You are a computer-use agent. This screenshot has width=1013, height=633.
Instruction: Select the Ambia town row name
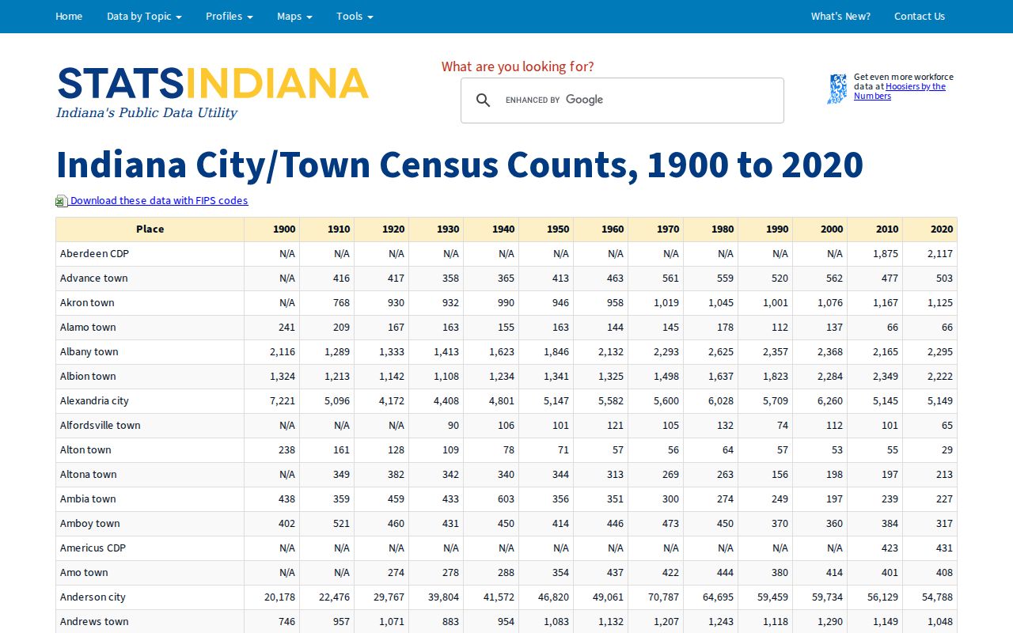coord(88,499)
